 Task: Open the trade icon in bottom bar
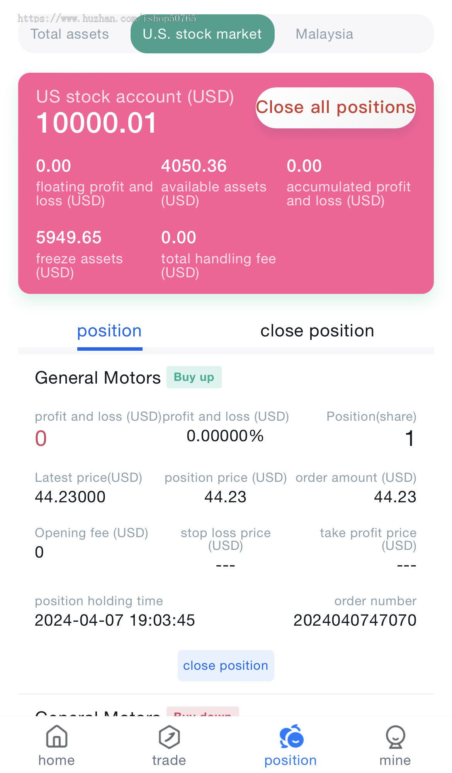click(169, 737)
